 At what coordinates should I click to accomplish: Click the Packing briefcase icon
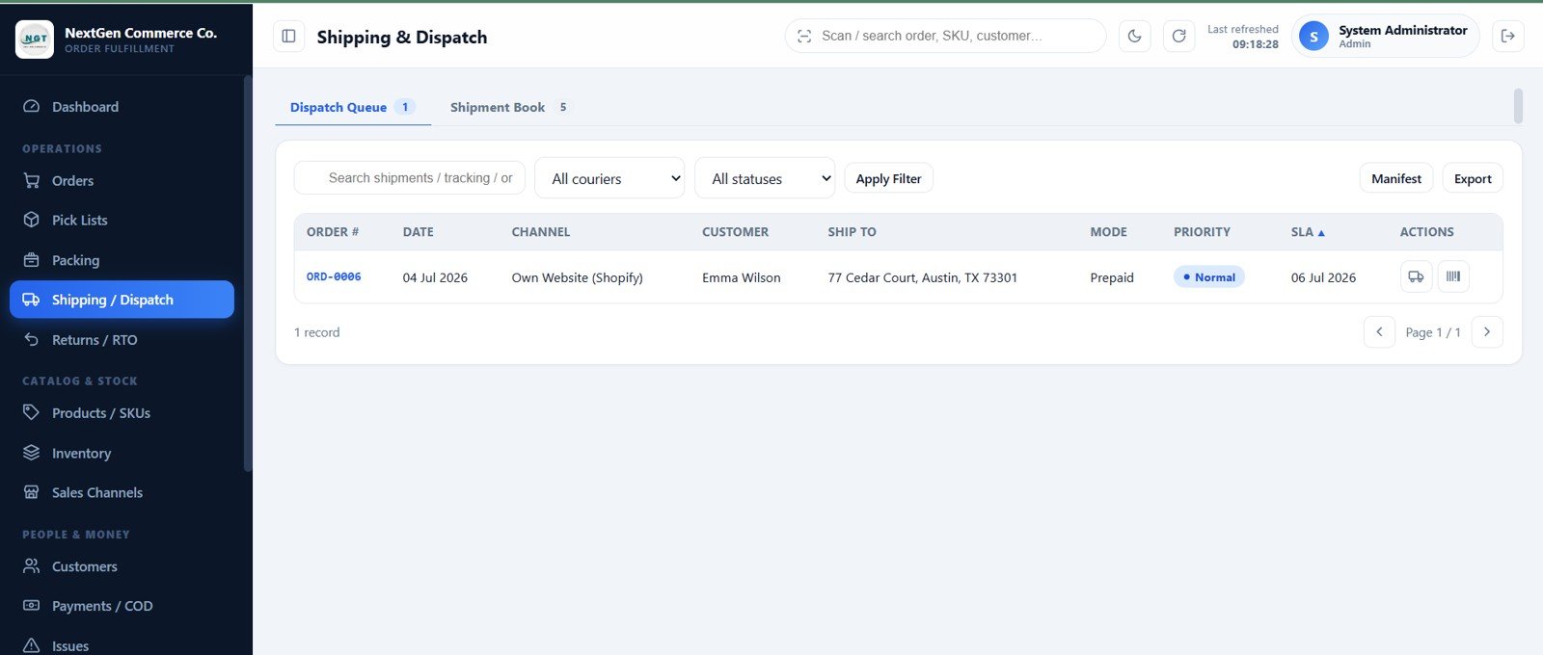(x=32, y=260)
